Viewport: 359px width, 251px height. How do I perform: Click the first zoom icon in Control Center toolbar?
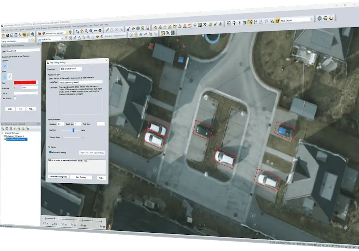[2, 128]
